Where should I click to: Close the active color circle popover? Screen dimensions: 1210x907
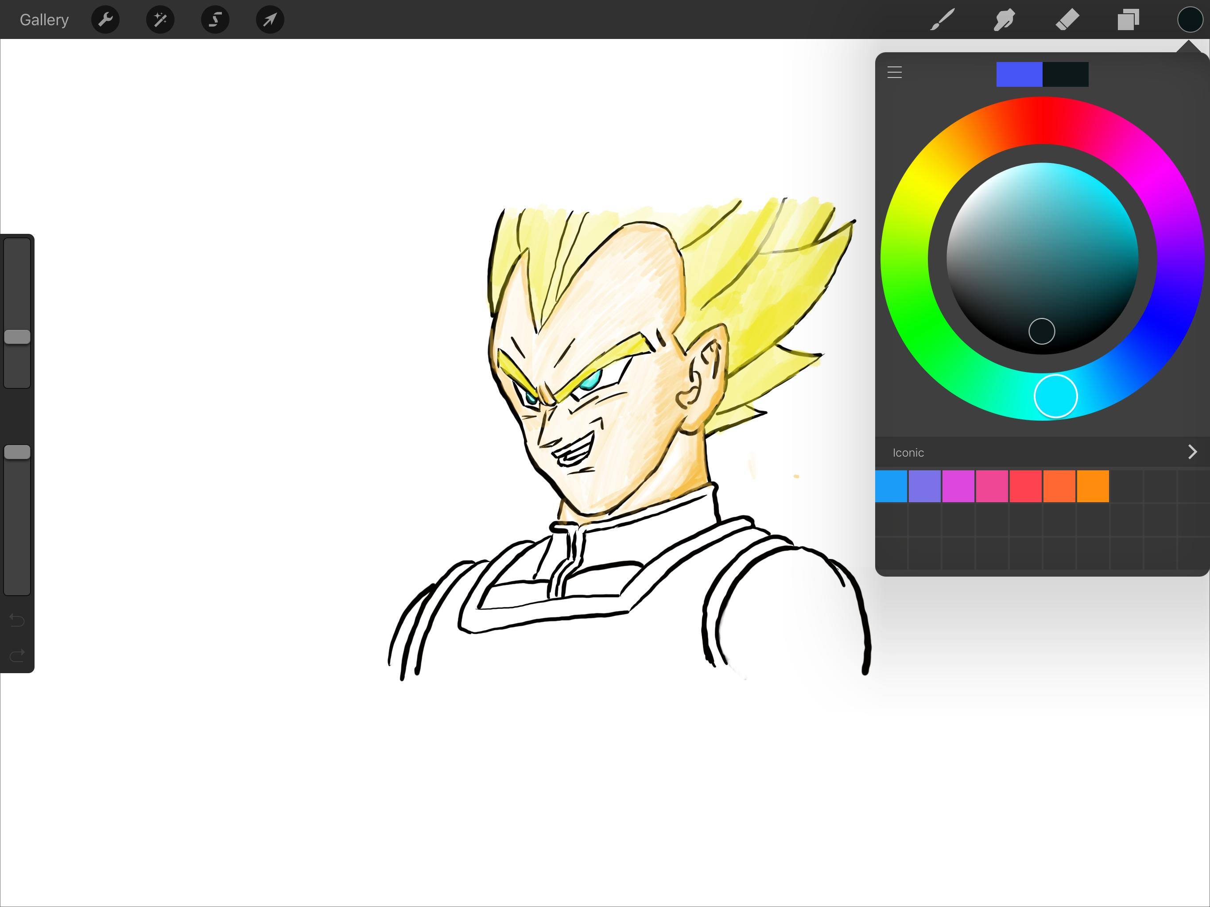pyautogui.click(x=1190, y=19)
